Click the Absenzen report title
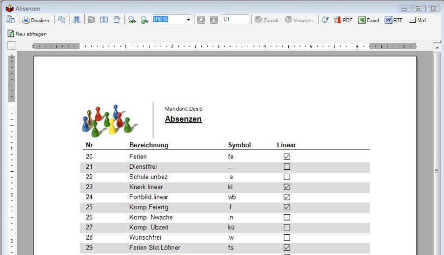Image resolution: width=444 pixels, height=255 pixels. pyautogui.click(x=183, y=119)
